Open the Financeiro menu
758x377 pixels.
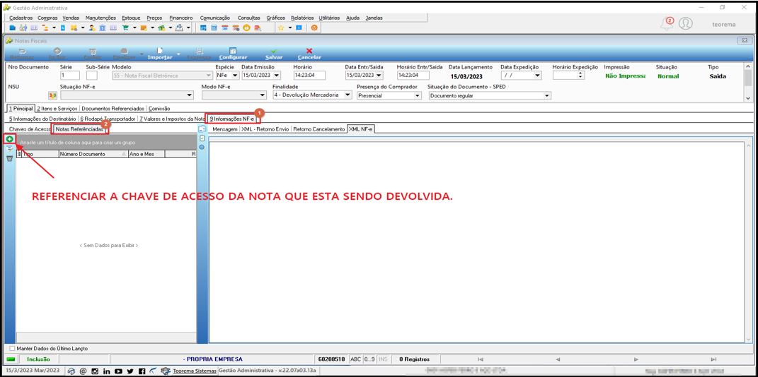(181, 18)
